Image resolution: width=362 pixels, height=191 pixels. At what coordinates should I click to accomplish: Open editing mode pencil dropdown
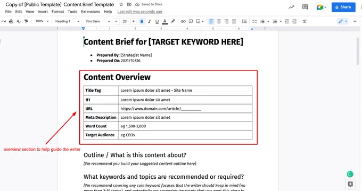[343, 21]
